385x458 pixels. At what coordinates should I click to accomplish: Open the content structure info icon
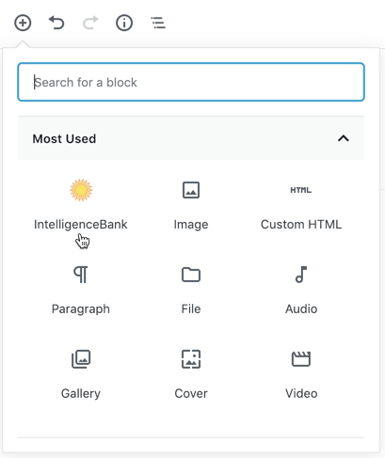tap(124, 23)
